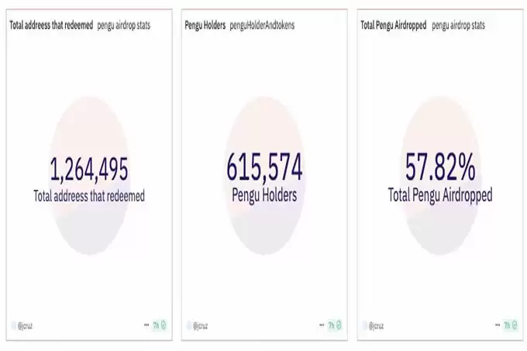The image size is (527, 351).
Task: Select the 1,264,495 counter value
Action: coord(89,169)
